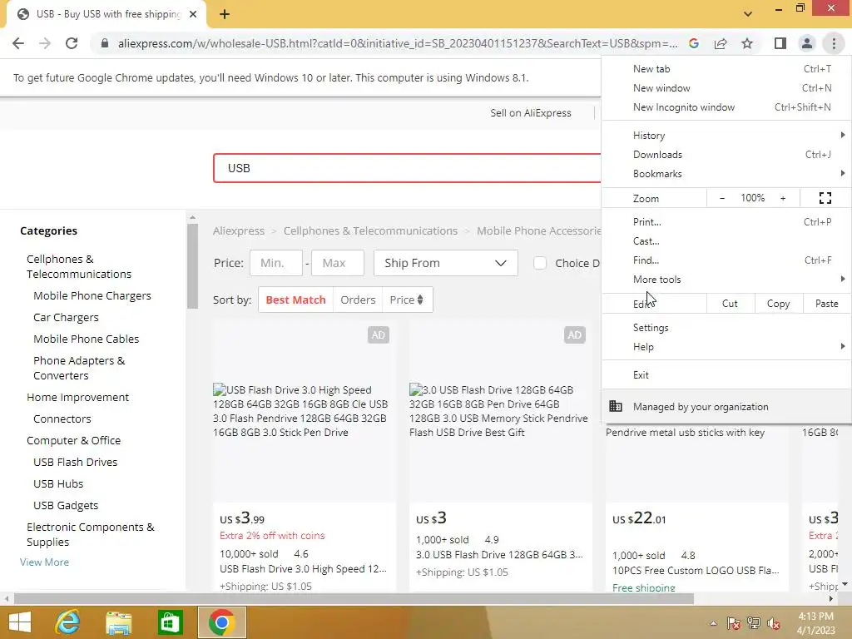Expand the Help submenu
The width and height of the screenshot is (852, 639).
pyautogui.click(x=726, y=347)
